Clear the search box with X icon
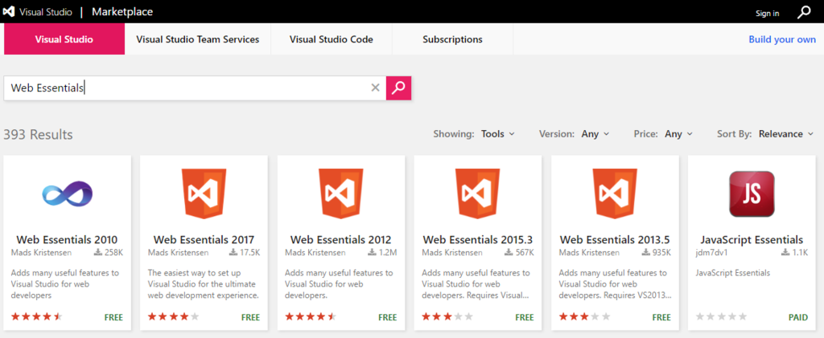This screenshot has width=824, height=338. coord(375,88)
